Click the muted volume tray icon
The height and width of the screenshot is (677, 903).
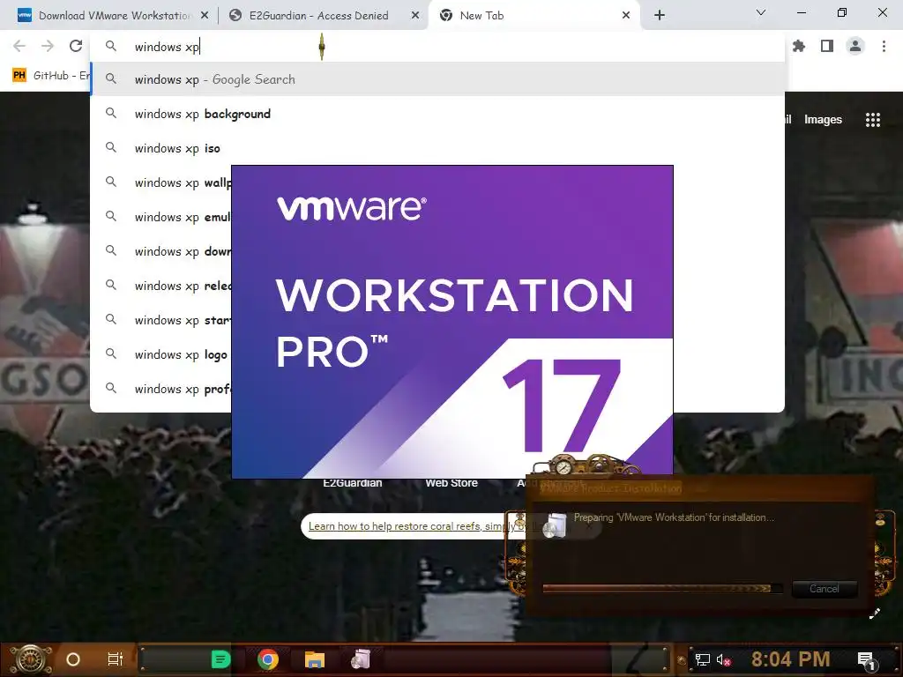coord(724,659)
